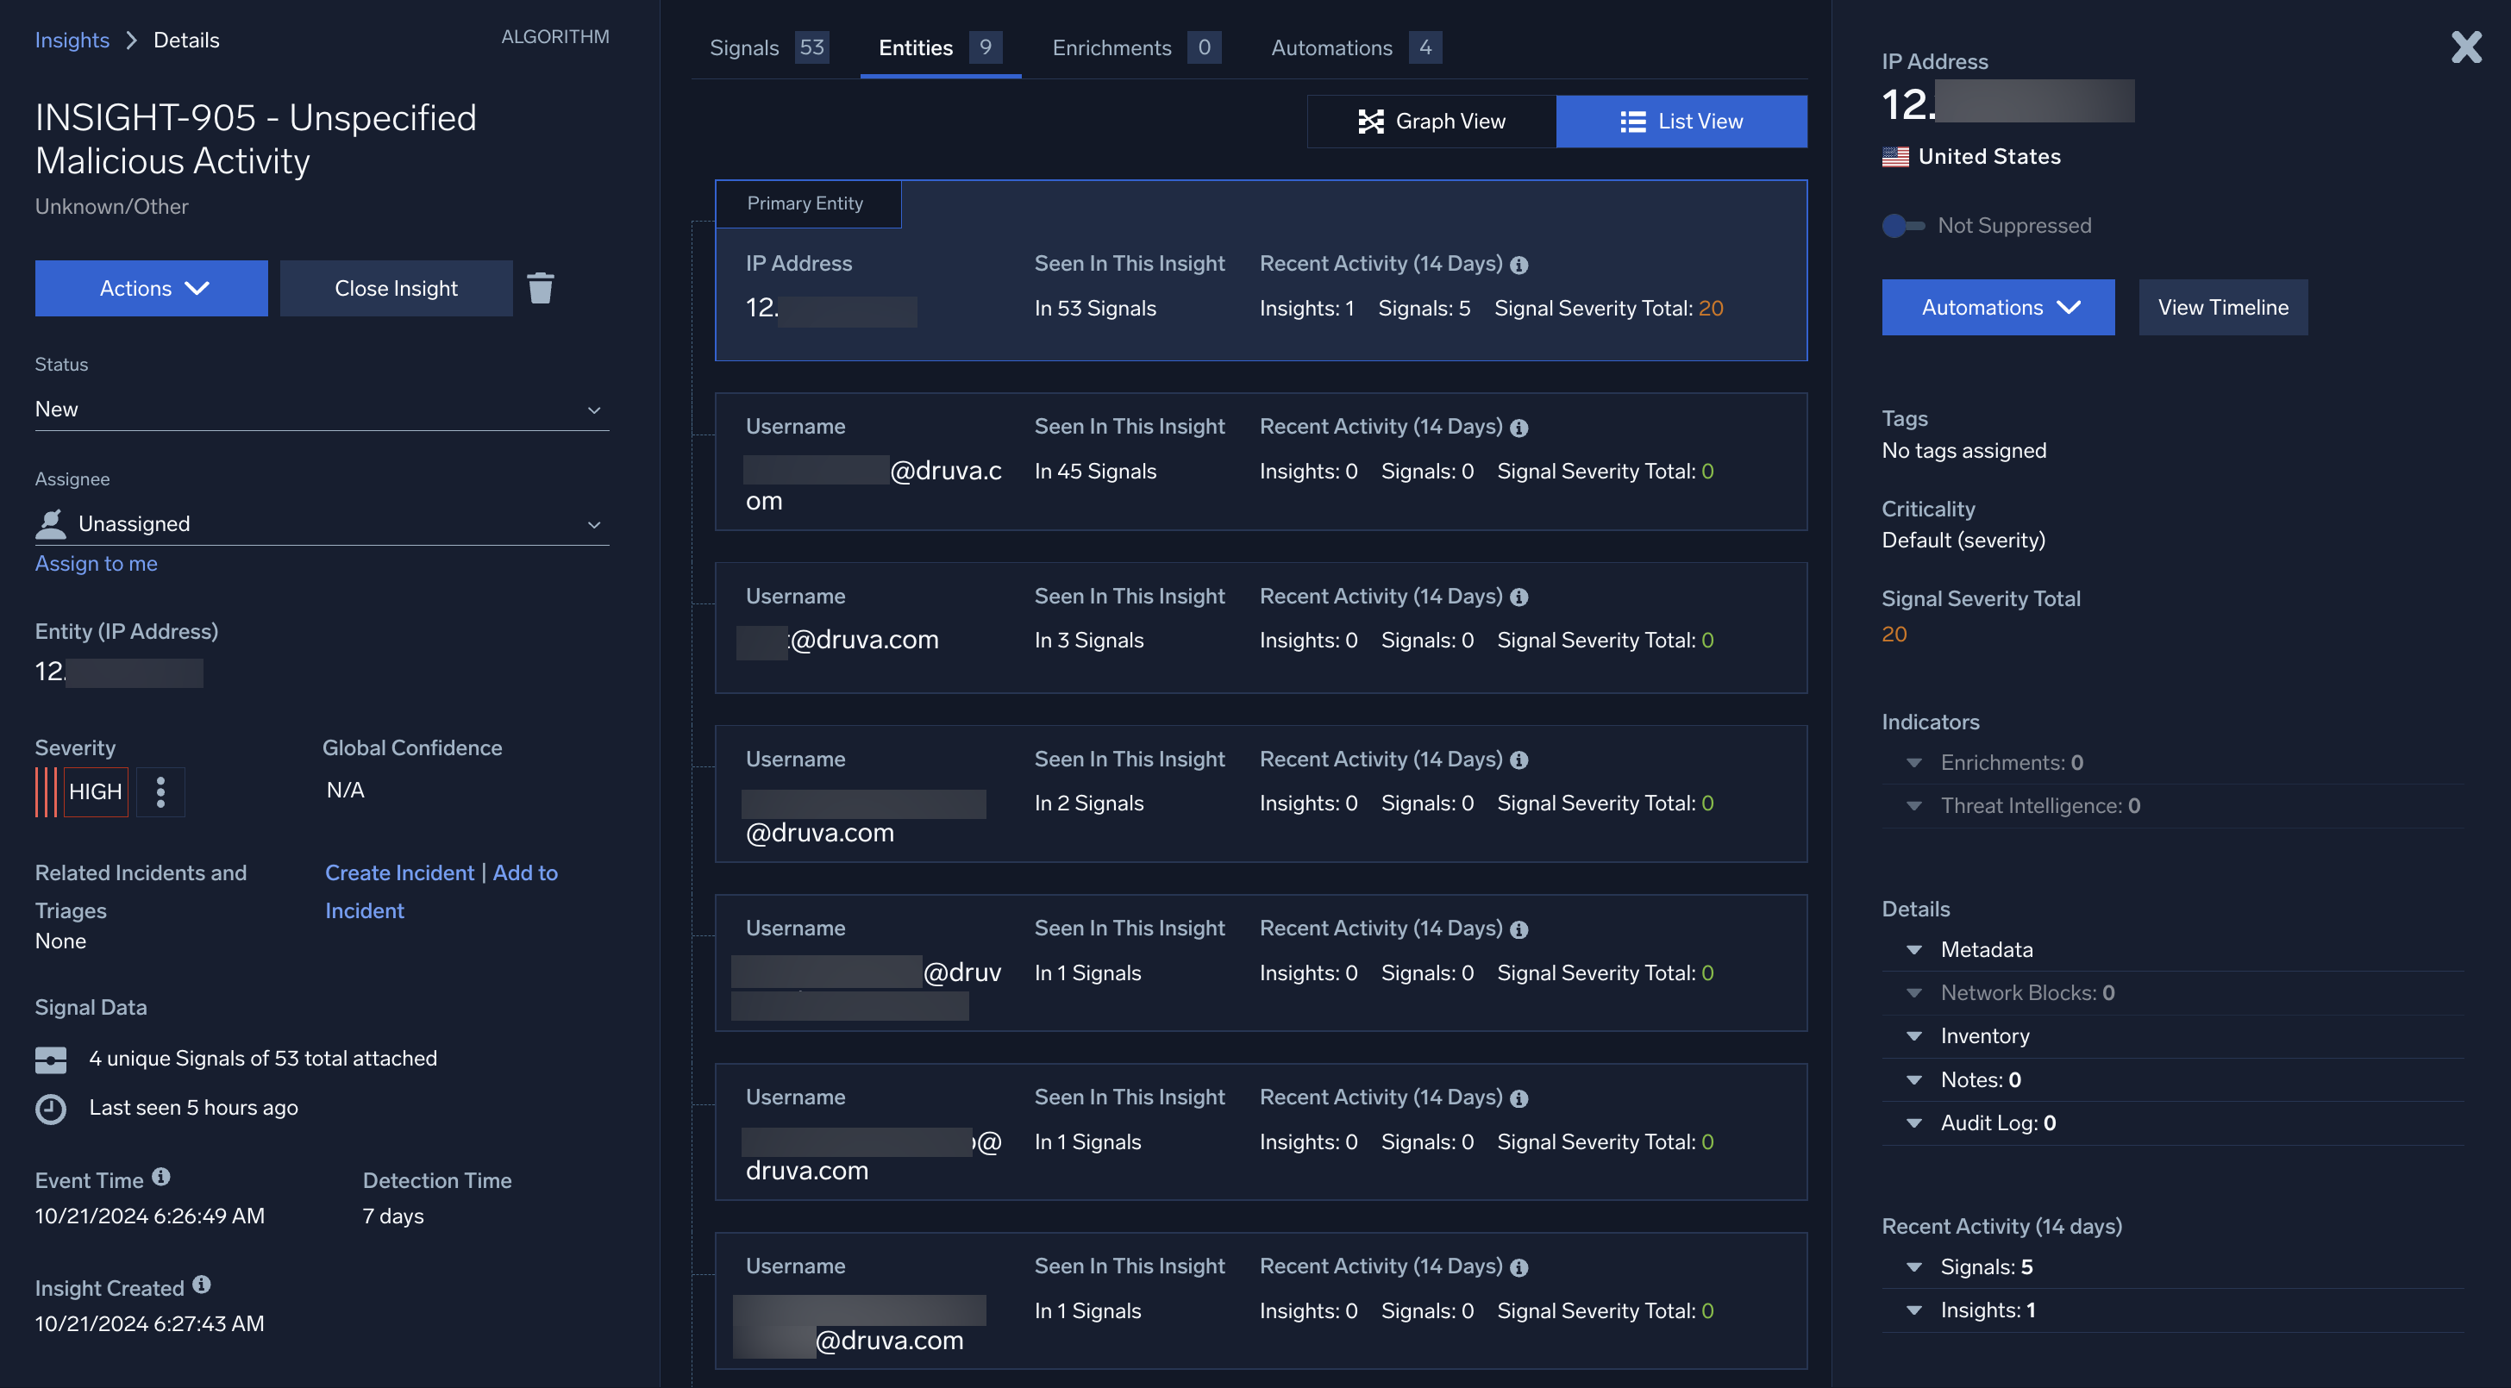The width and height of the screenshot is (2511, 1388).
Task: Open the Actions dropdown button
Action: coord(151,288)
